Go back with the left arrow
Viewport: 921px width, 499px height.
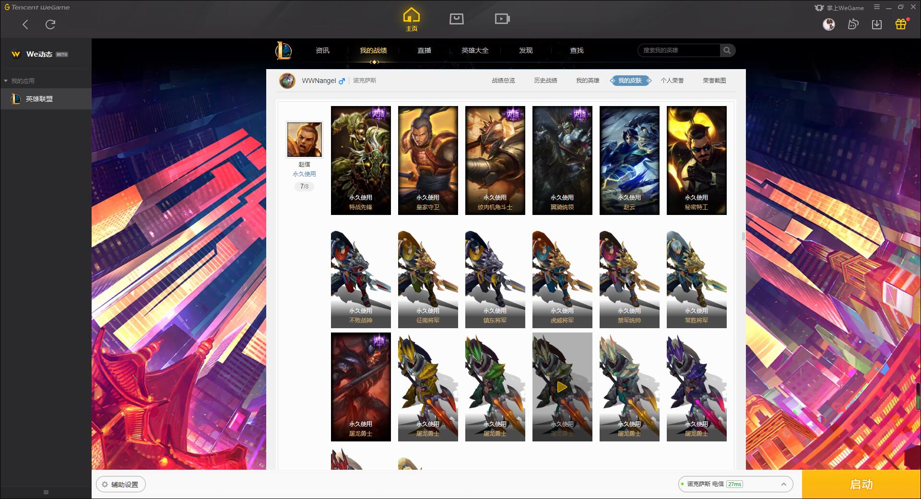tap(25, 24)
